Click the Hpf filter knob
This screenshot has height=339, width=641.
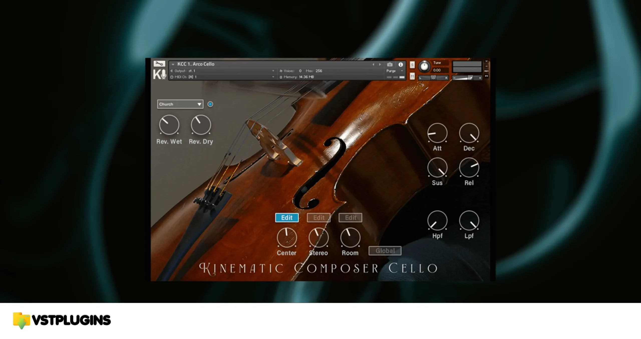pos(437,220)
